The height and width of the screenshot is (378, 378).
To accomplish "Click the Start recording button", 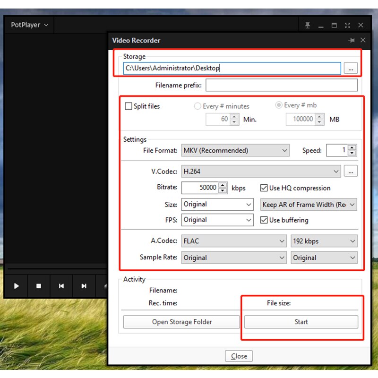I will click(x=301, y=322).
